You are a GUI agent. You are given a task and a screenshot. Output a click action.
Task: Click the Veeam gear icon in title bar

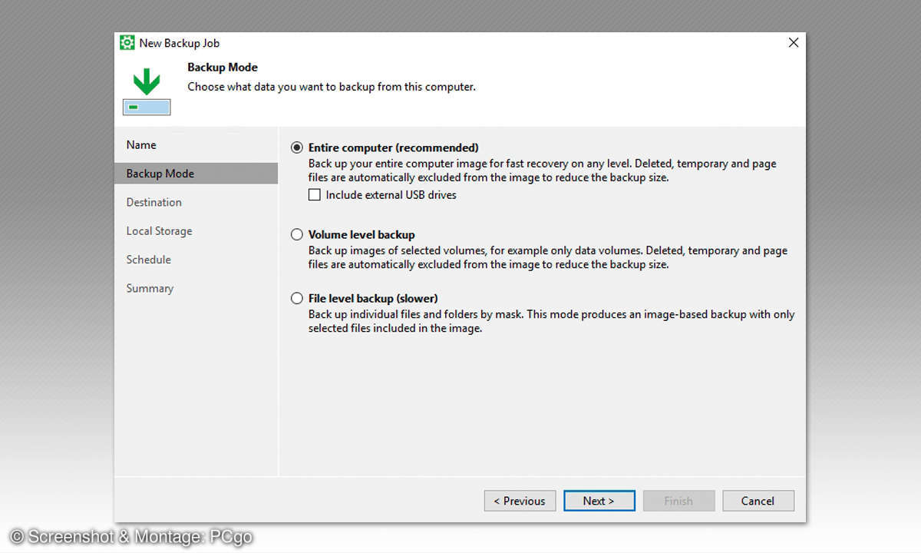127,43
